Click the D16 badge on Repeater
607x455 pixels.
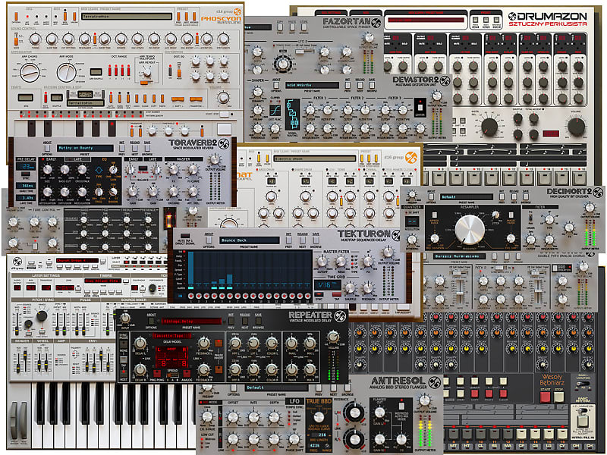pyautogui.click(x=340, y=315)
